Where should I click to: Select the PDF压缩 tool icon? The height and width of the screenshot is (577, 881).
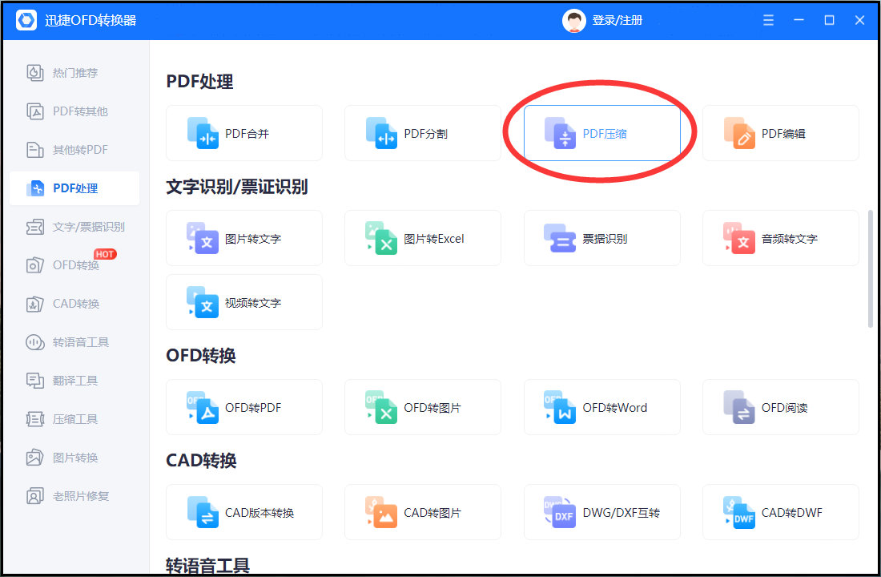[560, 133]
